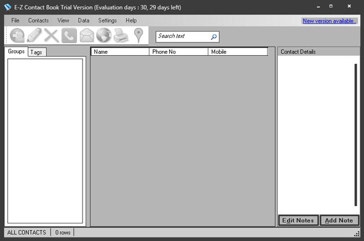The image size is (364, 241).
Task: Open the File menu
Action: (x=15, y=21)
